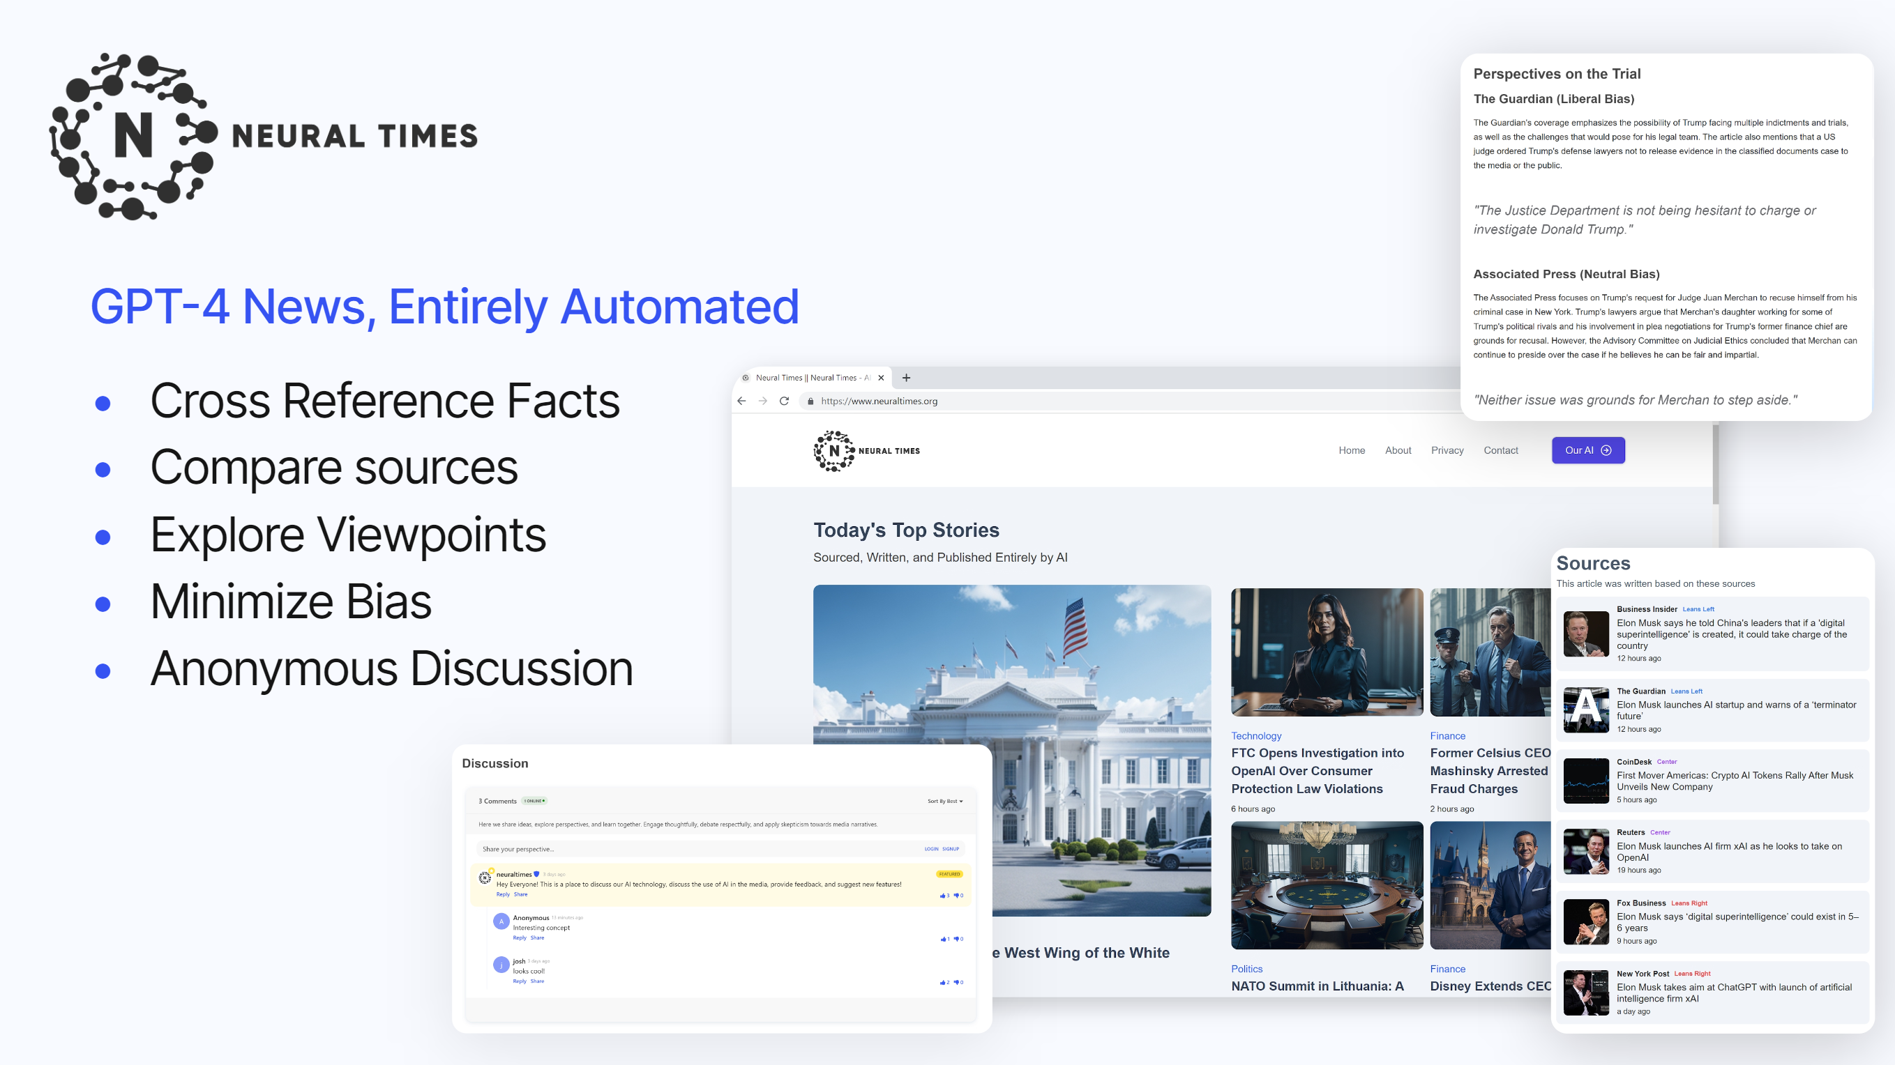Go to the Contact page
This screenshot has height=1065, width=1895.
[1500, 450]
